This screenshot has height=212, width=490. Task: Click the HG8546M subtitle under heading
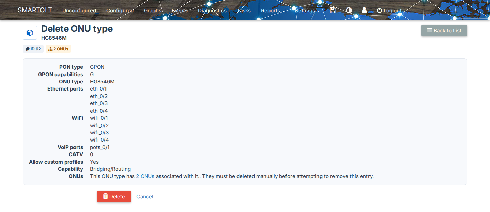[54, 38]
